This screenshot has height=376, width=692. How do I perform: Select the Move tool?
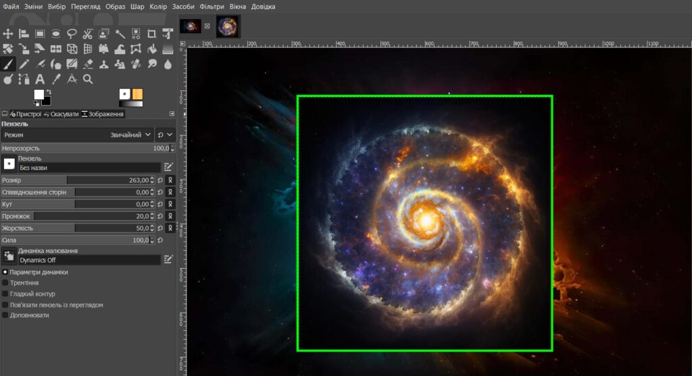pos(8,34)
